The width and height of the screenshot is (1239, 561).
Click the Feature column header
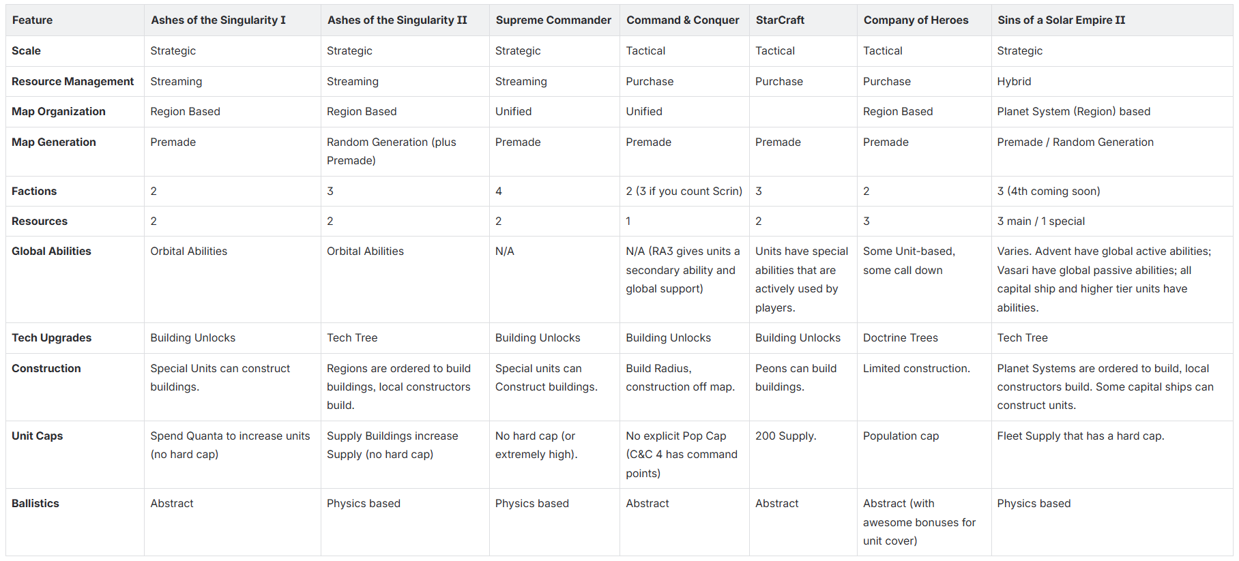pyautogui.click(x=32, y=20)
